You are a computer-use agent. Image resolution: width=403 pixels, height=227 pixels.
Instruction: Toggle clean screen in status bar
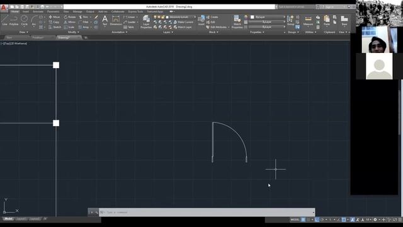[395, 219]
